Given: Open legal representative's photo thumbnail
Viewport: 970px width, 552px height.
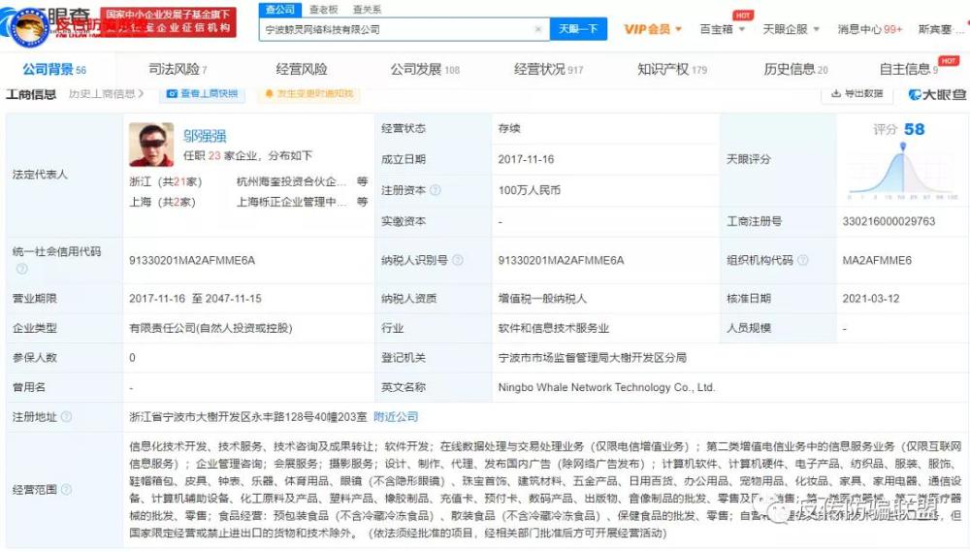Looking at the screenshot, I should [x=151, y=145].
